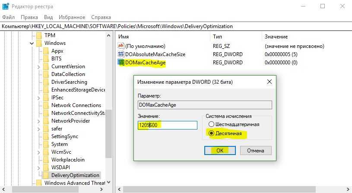Click the BITS folder icon
This screenshot has width=352, height=193.
point(46,59)
